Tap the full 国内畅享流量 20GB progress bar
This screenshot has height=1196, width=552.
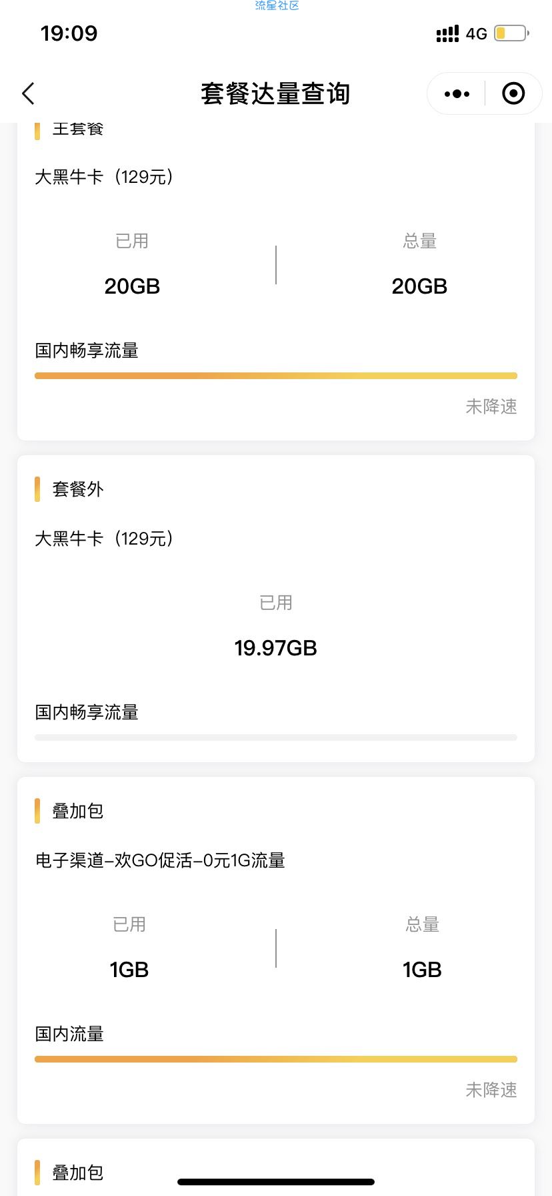275,376
